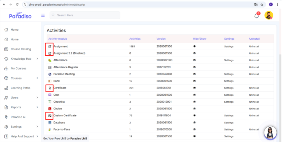Expand the Knowledge Hub sidebar menu

(37, 59)
